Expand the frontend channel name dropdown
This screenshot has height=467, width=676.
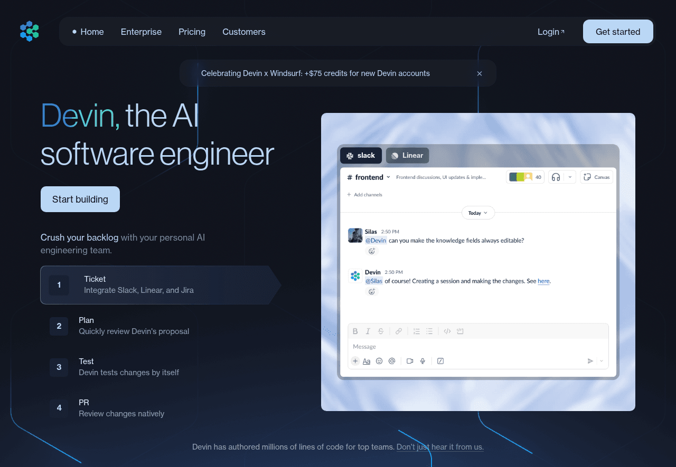388,177
